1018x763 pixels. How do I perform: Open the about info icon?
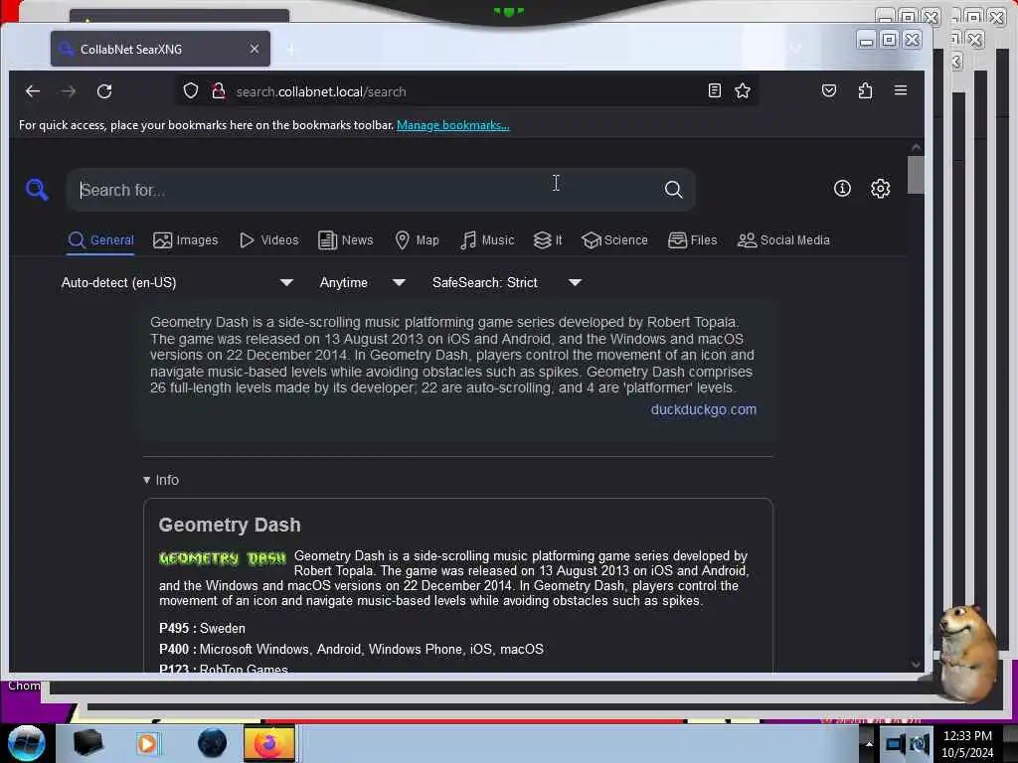pyautogui.click(x=842, y=189)
